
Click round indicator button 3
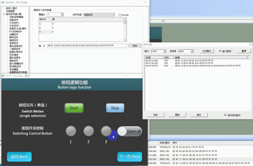point(106,131)
